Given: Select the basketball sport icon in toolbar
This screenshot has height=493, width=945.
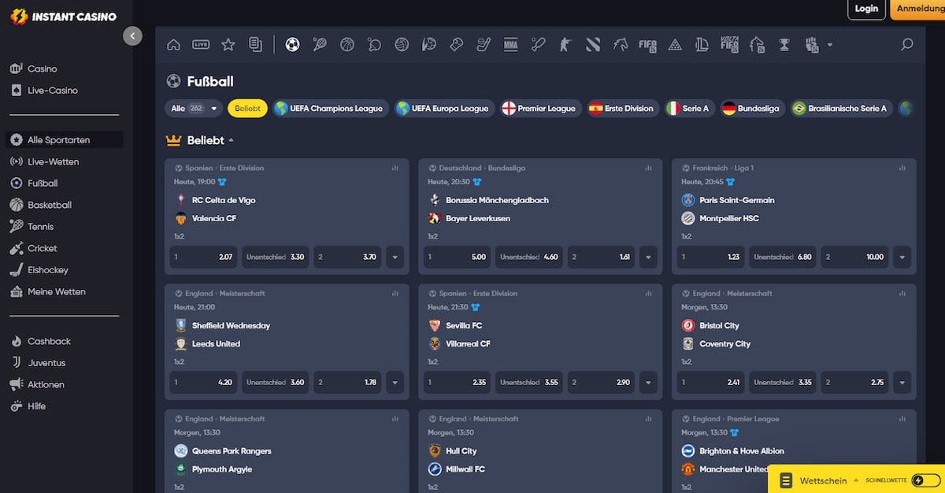Looking at the screenshot, I should pyautogui.click(x=347, y=45).
